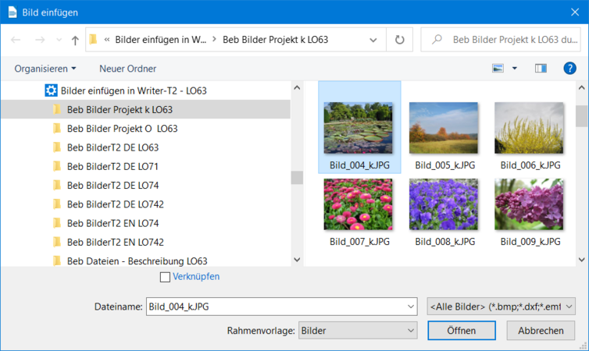Image resolution: width=589 pixels, height=351 pixels.
Task: Expand the Rahmenvorlage Bilder dropdown
Action: pos(411,331)
